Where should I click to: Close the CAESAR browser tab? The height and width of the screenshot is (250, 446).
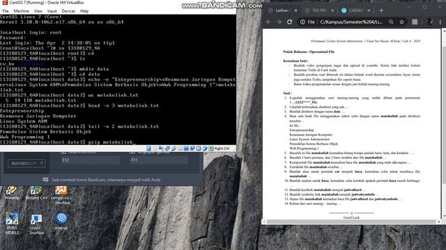tap(369, 10)
